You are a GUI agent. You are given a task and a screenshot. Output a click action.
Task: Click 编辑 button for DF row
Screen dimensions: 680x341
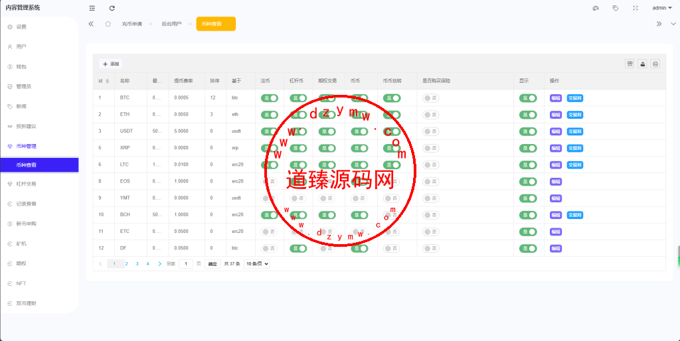pyautogui.click(x=556, y=248)
